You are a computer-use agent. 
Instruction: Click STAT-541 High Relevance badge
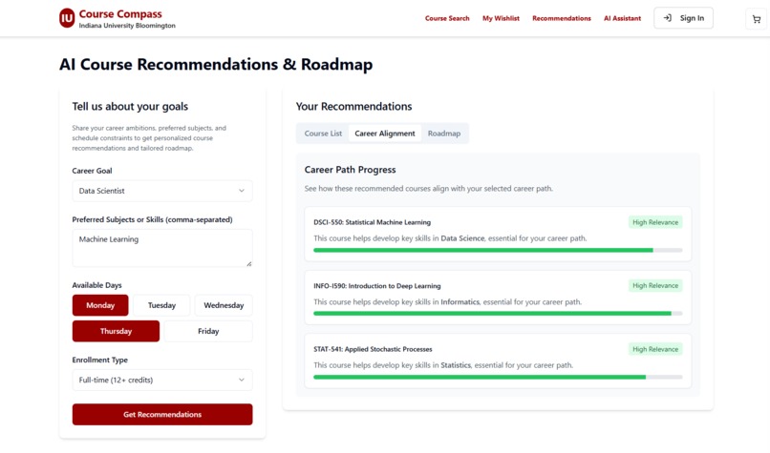(x=655, y=349)
